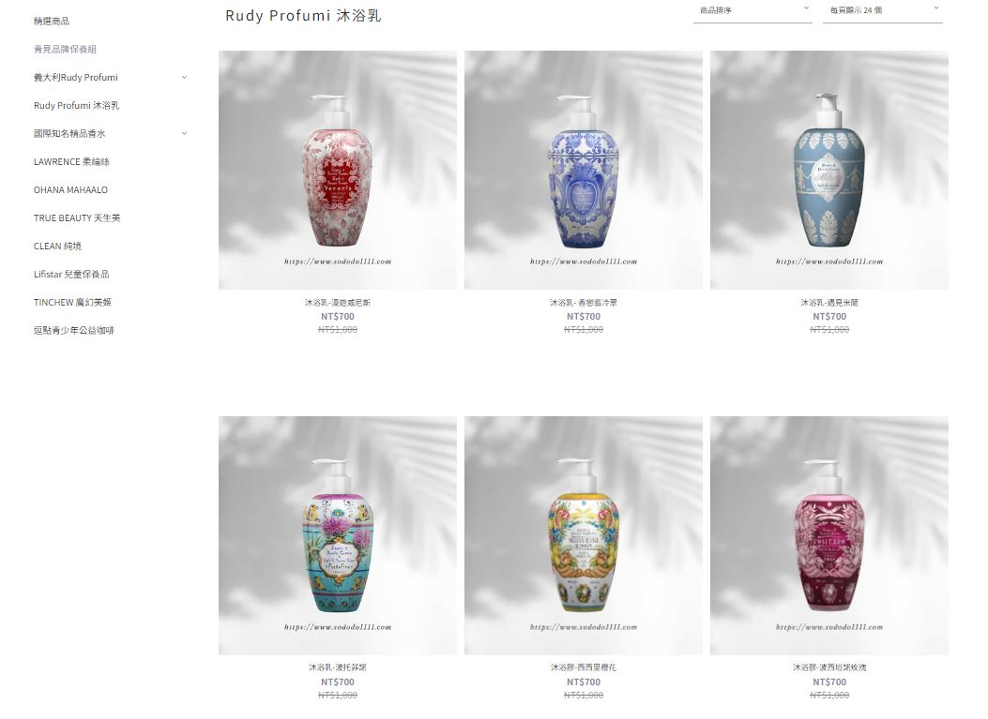The image size is (988, 719).
Task: Open Lifistar 兒童保養品 category
Action: pyautogui.click(x=71, y=275)
